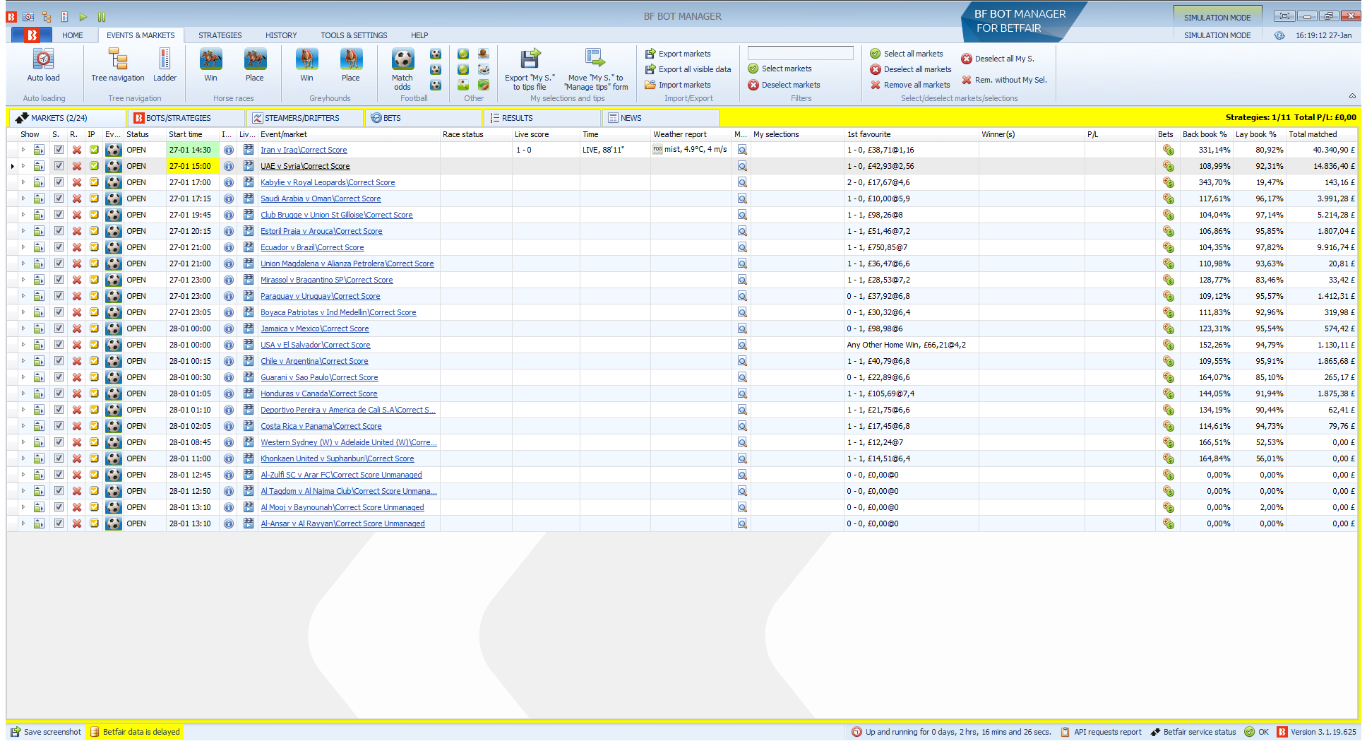
Task: Open the Auto load tool
Action: point(43,66)
